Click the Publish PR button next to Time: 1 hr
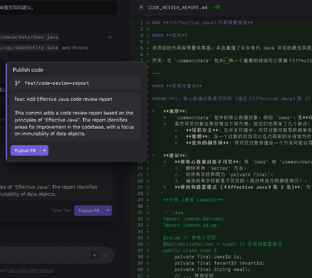 pos(89,211)
